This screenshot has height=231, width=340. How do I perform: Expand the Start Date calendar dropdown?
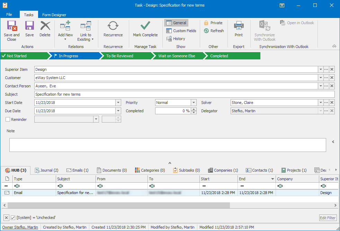(118, 103)
